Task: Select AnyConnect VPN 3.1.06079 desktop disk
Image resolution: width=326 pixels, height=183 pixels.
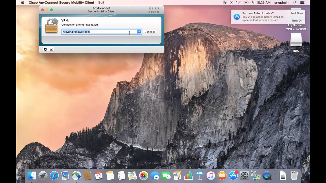Action: 296,27
